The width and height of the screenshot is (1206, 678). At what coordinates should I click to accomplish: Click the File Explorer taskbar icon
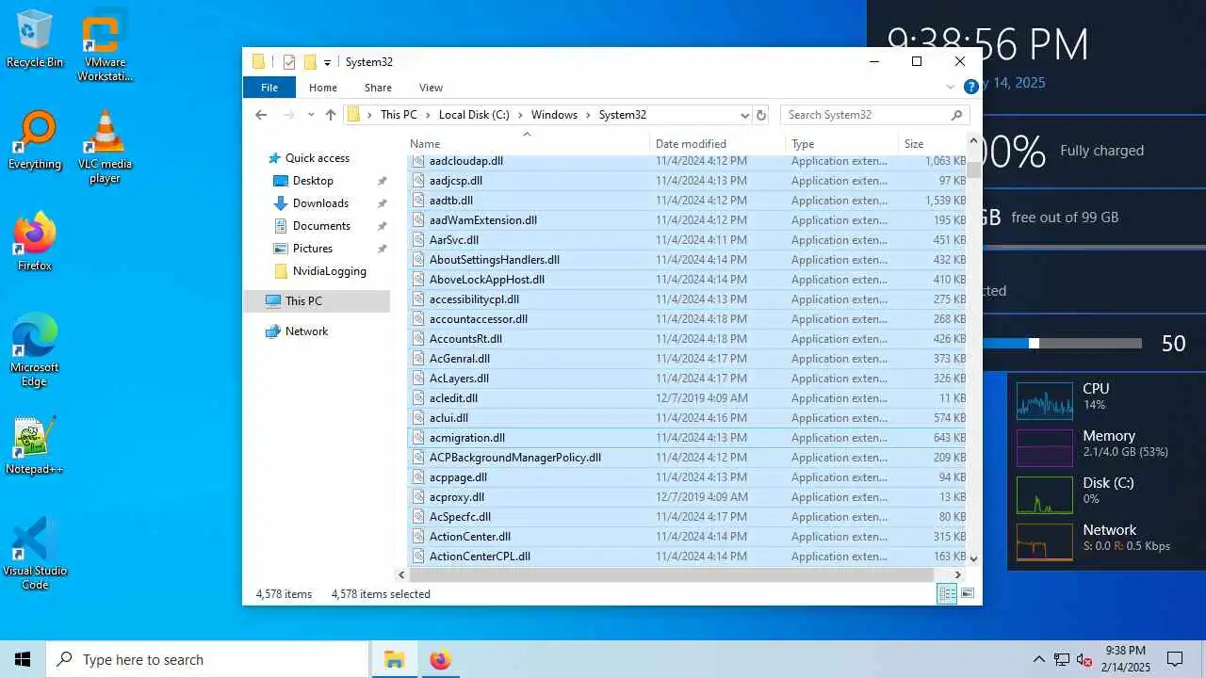tap(394, 659)
